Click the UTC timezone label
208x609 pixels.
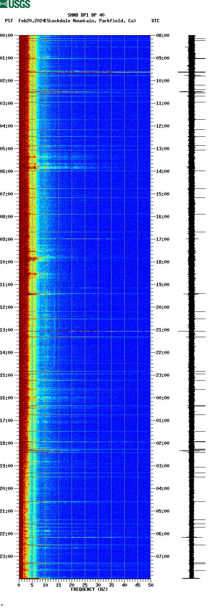(156, 21)
